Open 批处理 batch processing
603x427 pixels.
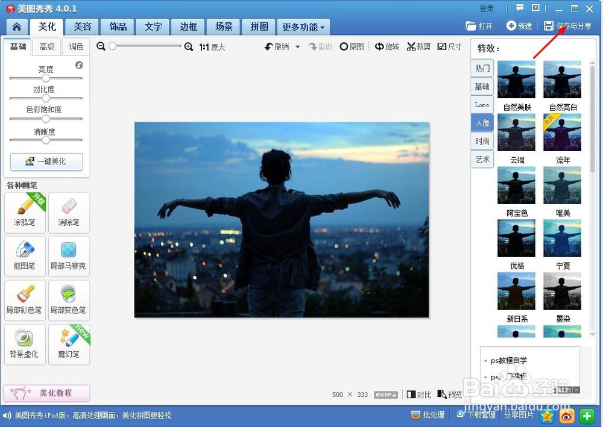tap(428, 415)
